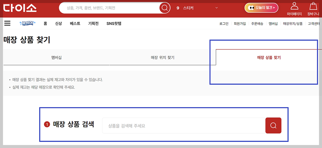Screen dimensions: 322x148
Task: Open the 베스트 menu item
Action: pos(75,23)
